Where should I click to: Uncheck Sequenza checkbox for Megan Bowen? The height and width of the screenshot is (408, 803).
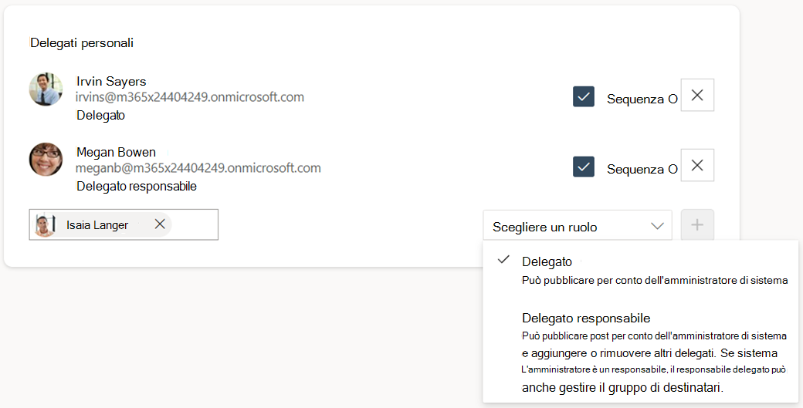pos(583,167)
